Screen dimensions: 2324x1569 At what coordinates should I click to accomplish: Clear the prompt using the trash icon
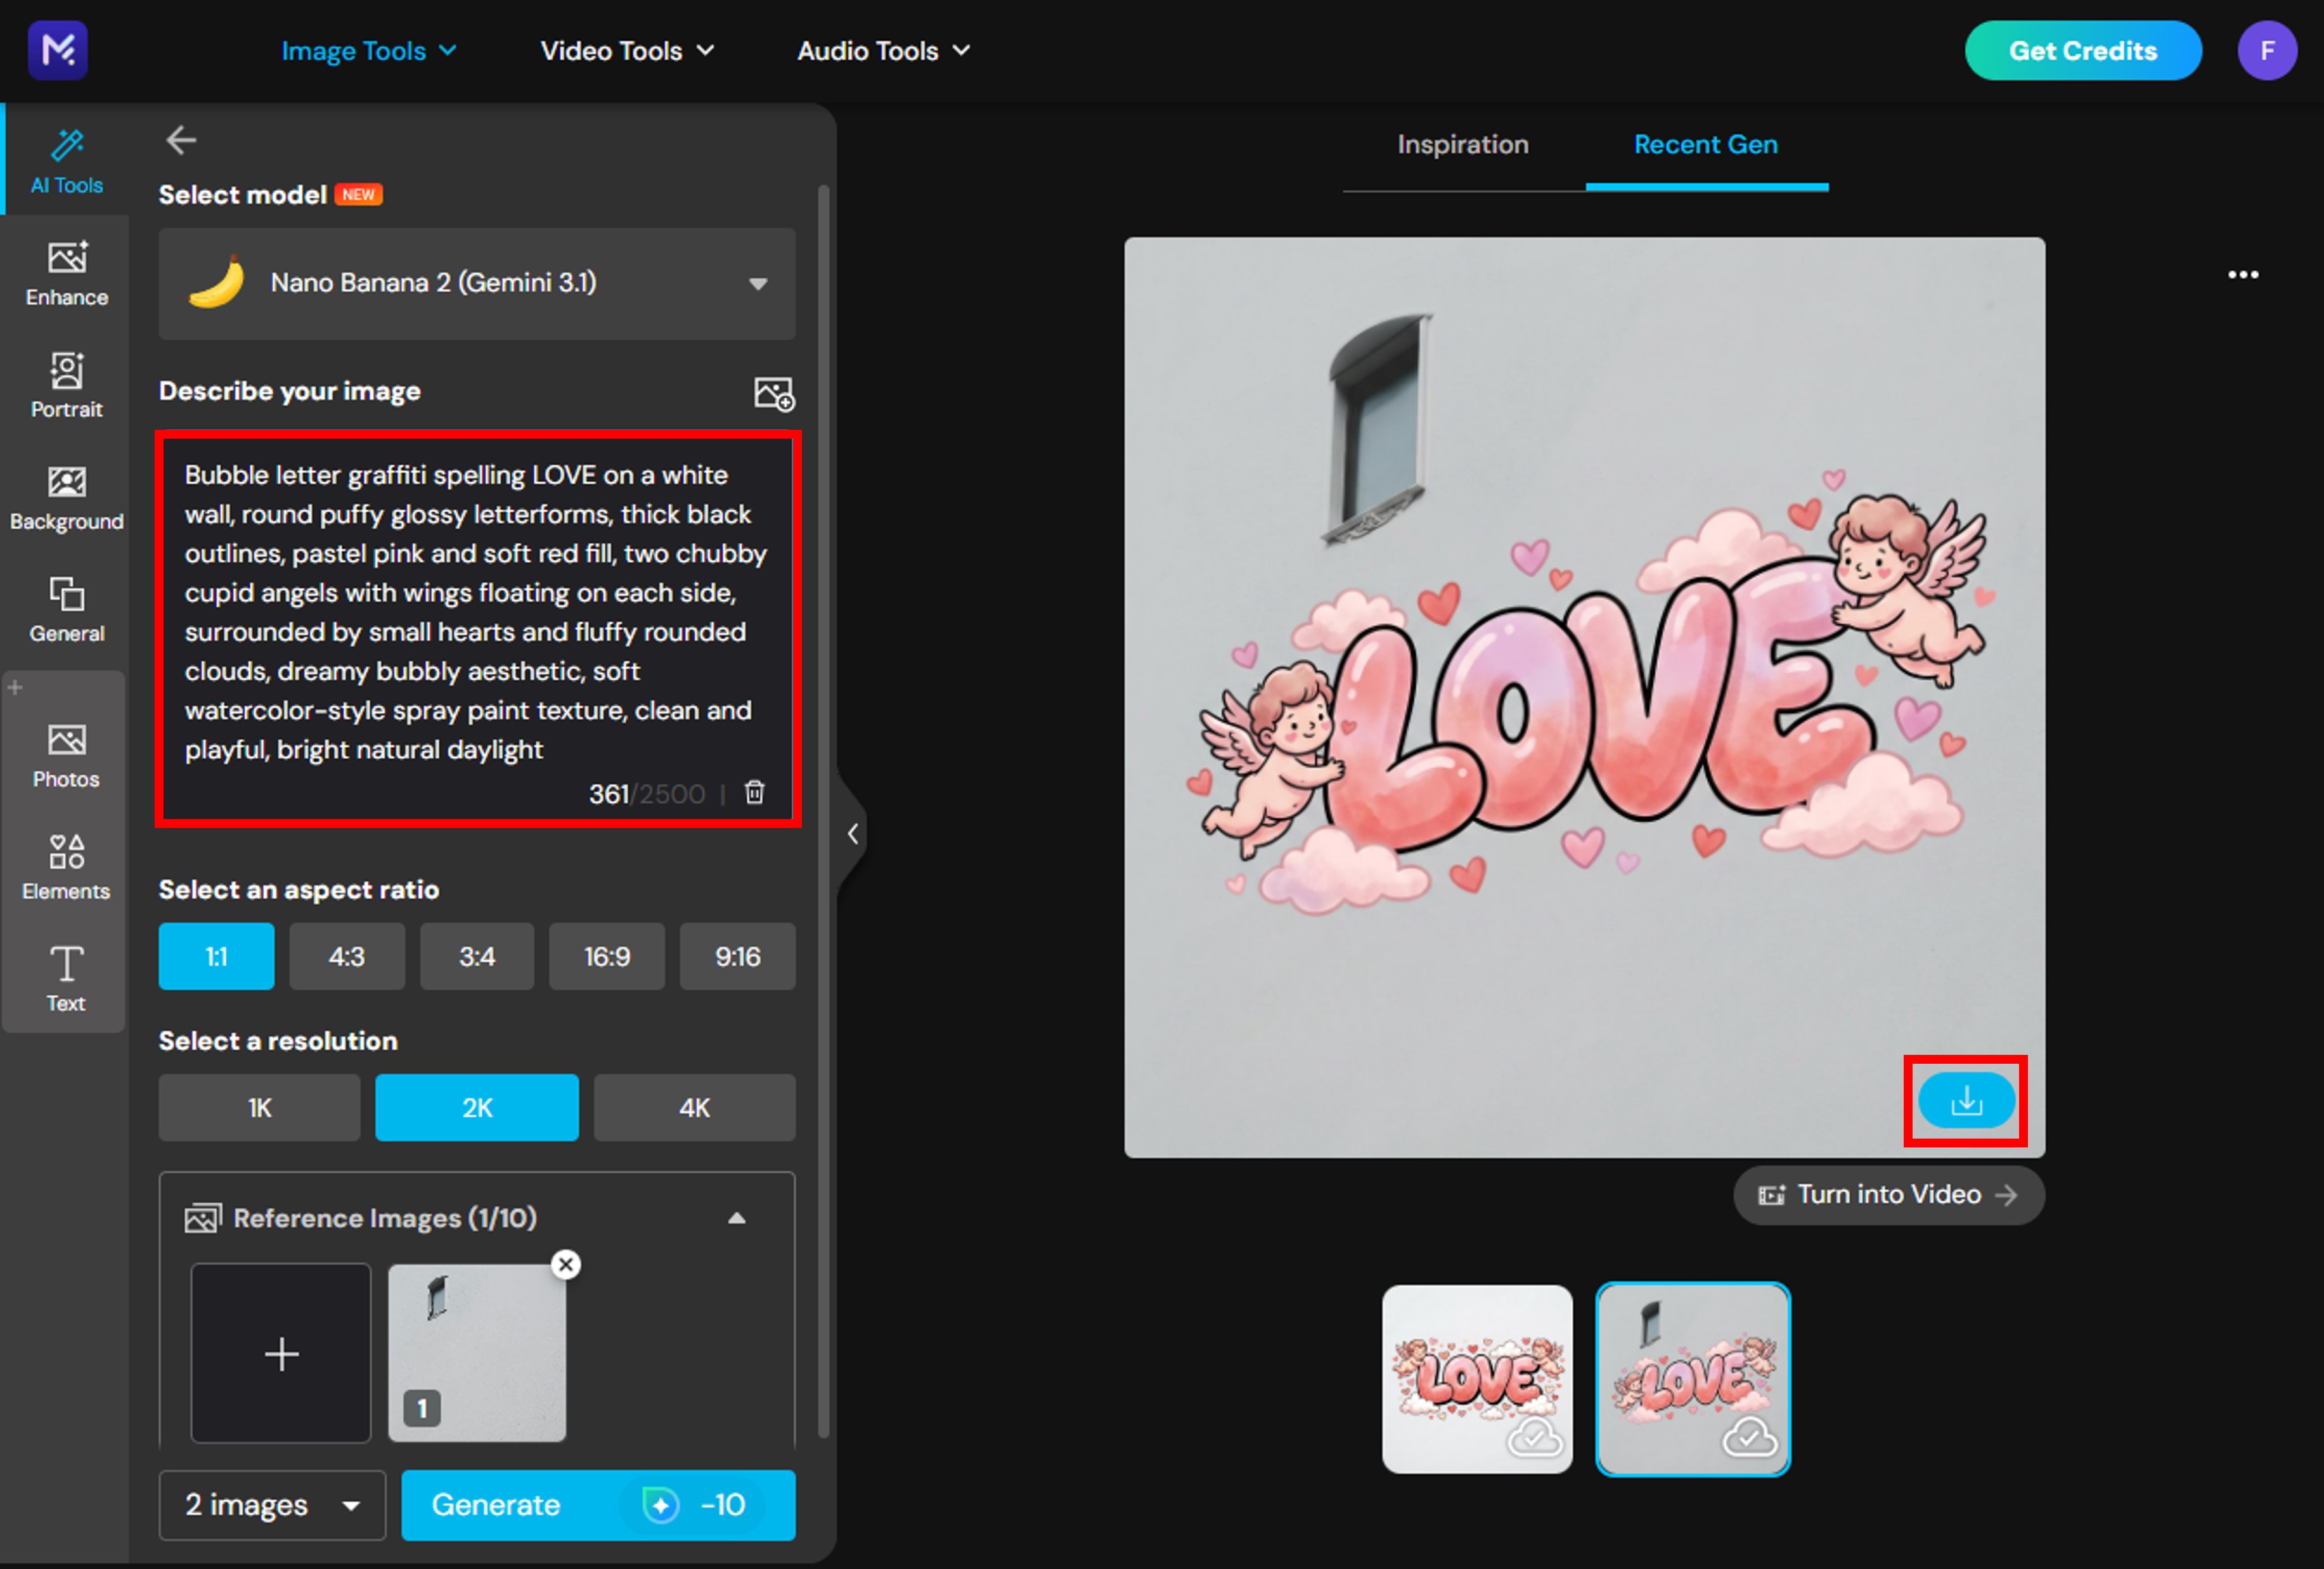[x=754, y=792]
